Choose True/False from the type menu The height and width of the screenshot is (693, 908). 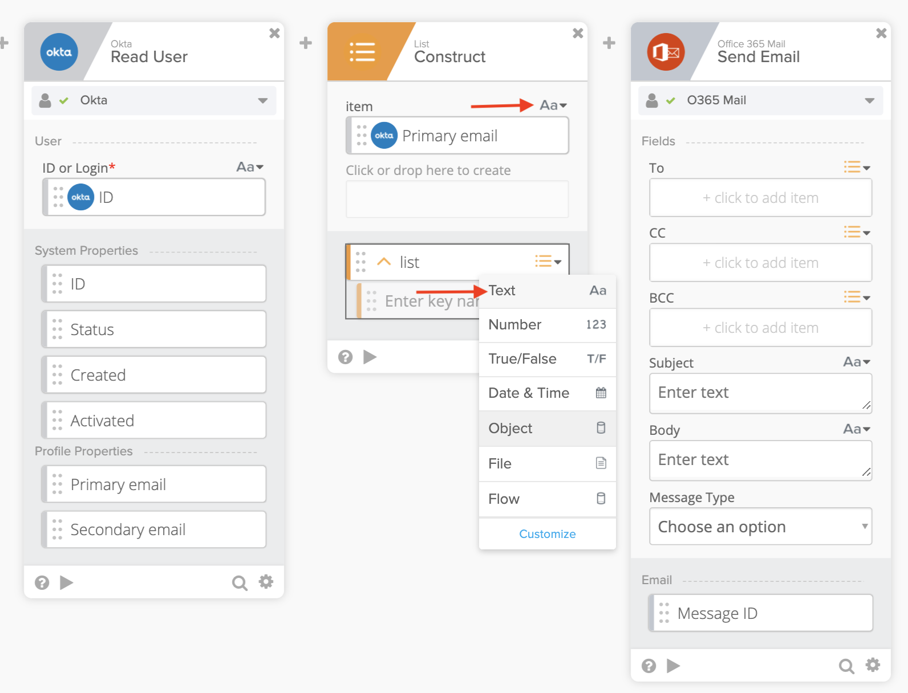548,359
